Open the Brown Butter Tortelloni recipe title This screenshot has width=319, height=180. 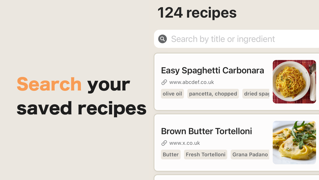206,131
